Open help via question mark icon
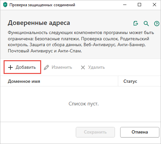This screenshot has height=144, width=161. coord(157,24)
